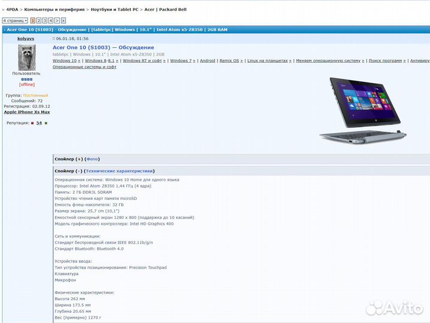Click the post icon beside 06.01.18 date
The height and width of the screenshot is (323, 430).
54,39
